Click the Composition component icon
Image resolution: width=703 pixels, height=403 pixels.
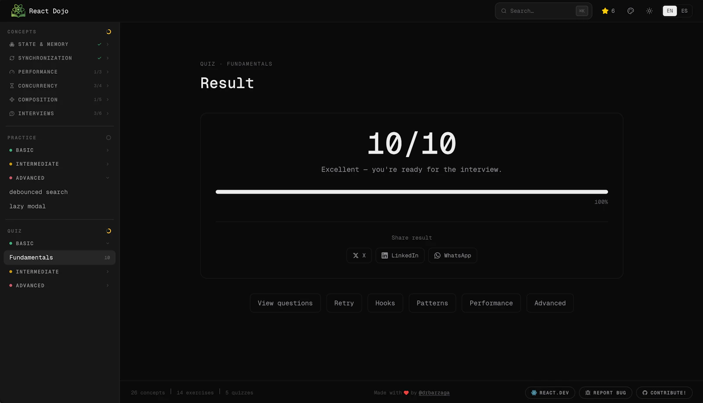click(x=12, y=100)
